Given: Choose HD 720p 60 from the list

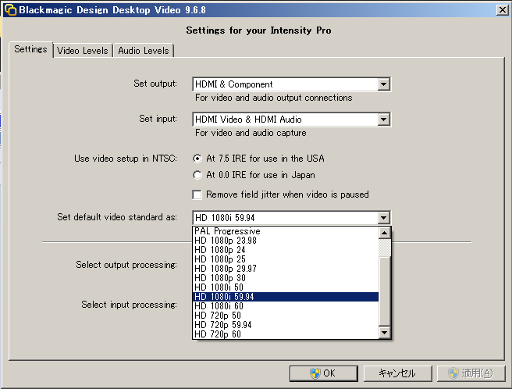Looking at the screenshot, I should click(x=286, y=334).
